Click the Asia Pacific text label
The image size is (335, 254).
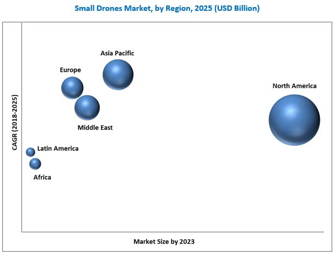coord(117,53)
